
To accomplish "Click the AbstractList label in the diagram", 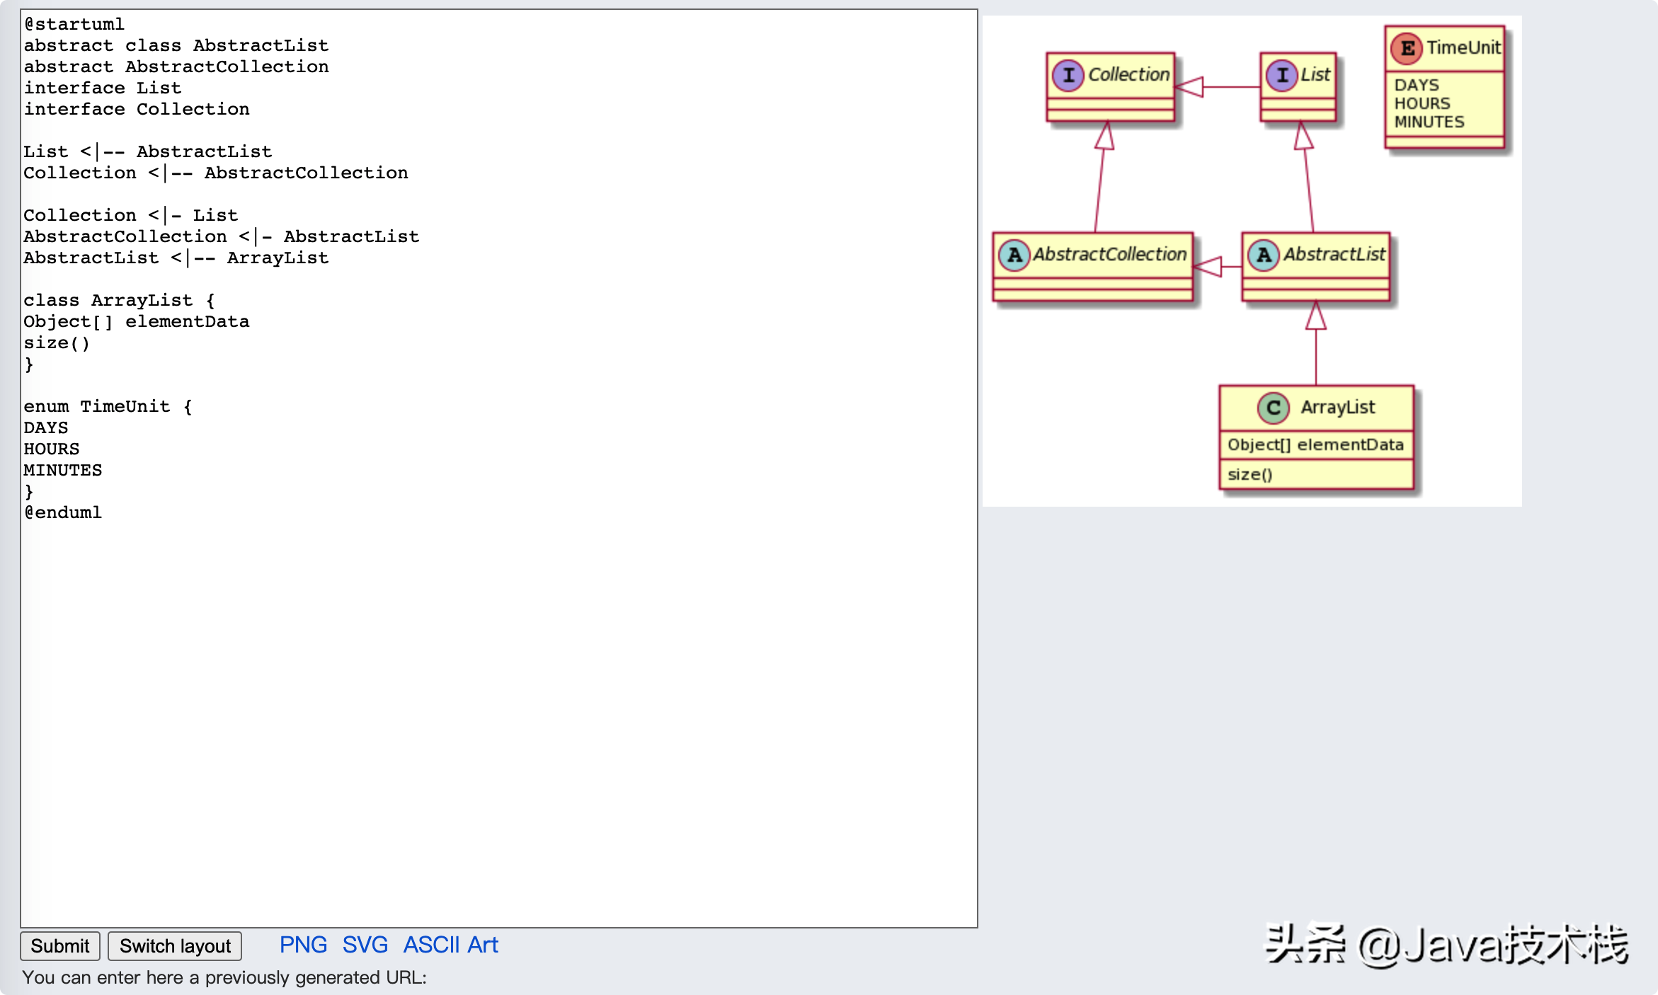I will 1334,254.
